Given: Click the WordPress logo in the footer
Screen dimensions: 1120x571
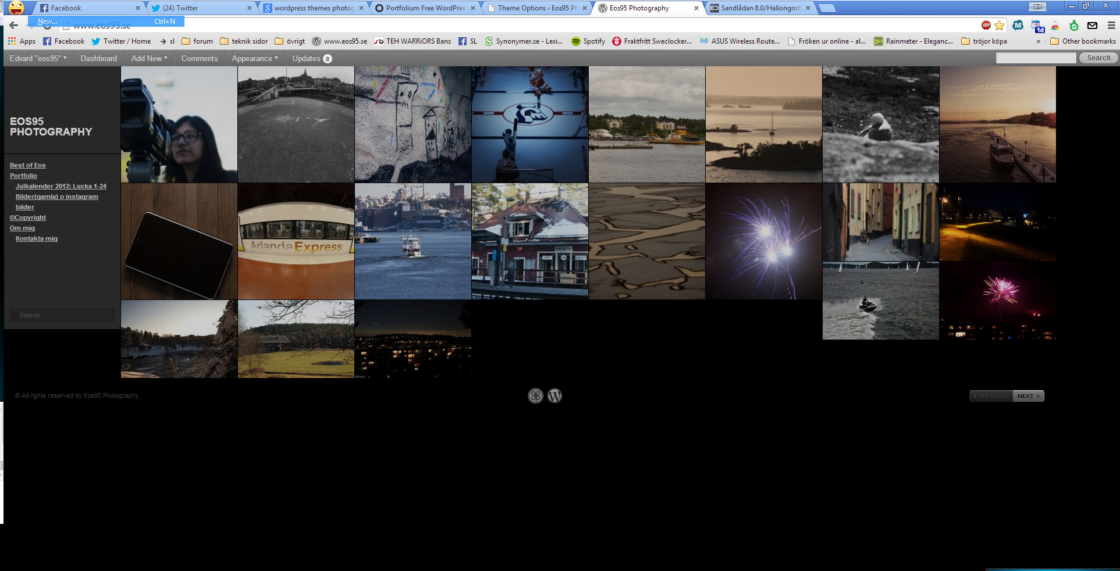Looking at the screenshot, I should coord(554,396).
